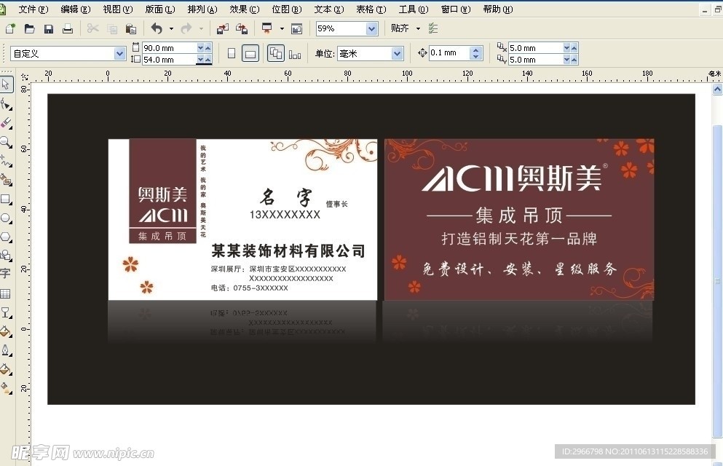This screenshot has height=466, width=723.
Task: Open the undo history dropdown arrow
Action: point(172,28)
